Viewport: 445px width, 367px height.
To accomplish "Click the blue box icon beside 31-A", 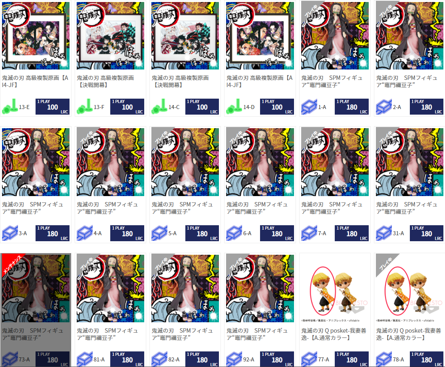I will (384, 233).
